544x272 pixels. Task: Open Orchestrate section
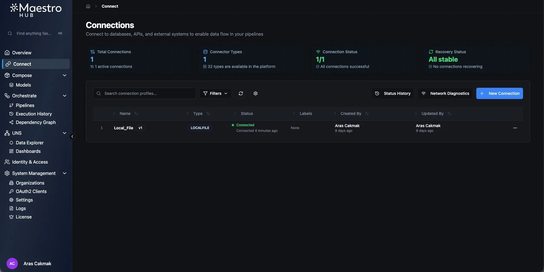point(24,96)
